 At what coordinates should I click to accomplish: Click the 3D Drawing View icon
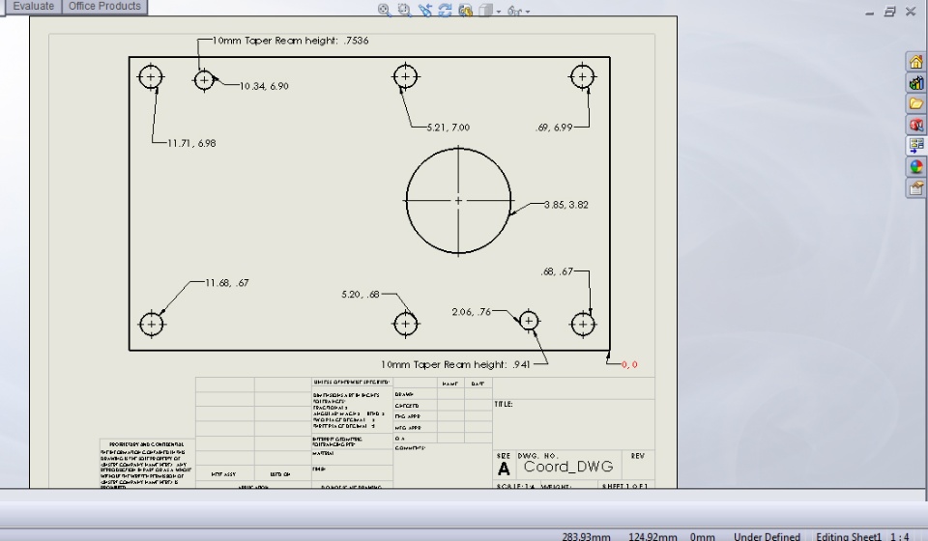click(465, 10)
